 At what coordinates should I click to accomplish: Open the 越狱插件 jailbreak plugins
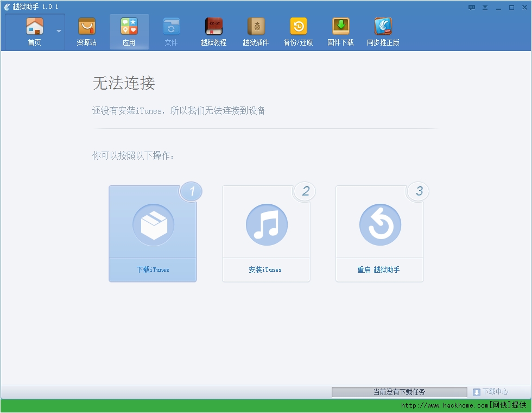(256, 32)
